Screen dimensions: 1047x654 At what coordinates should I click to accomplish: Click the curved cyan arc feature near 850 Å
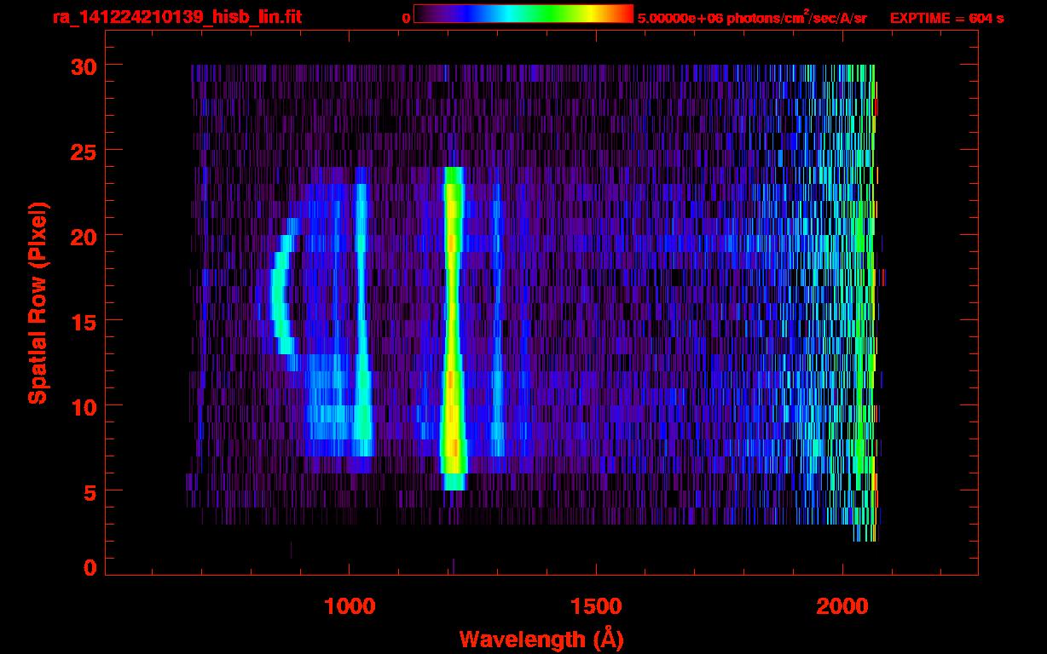[282, 295]
